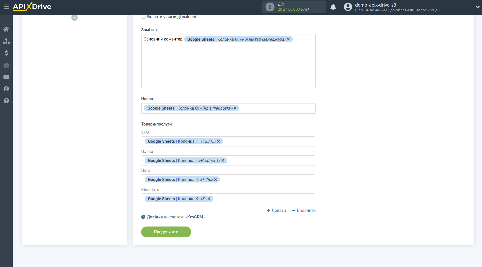Click the Видалити link

pyautogui.click(x=304, y=211)
